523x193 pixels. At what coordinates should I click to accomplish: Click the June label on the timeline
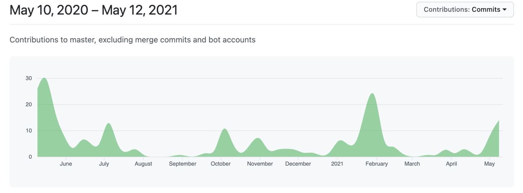coord(66,164)
